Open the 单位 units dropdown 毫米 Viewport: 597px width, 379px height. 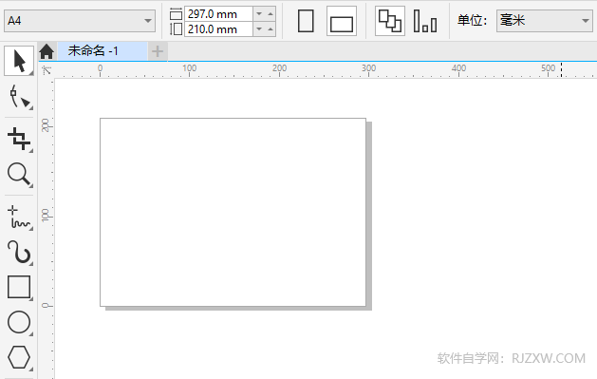tap(545, 21)
